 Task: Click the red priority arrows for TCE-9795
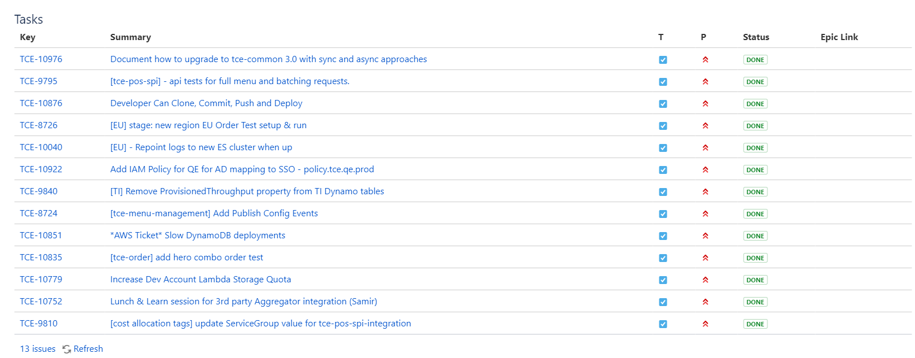point(705,82)
